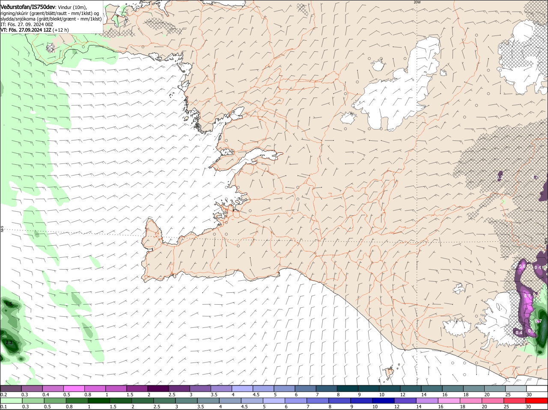548x410 pixels.
Task: Pick the darkest purple 2 swatch in snow legend
Action: 158,388
